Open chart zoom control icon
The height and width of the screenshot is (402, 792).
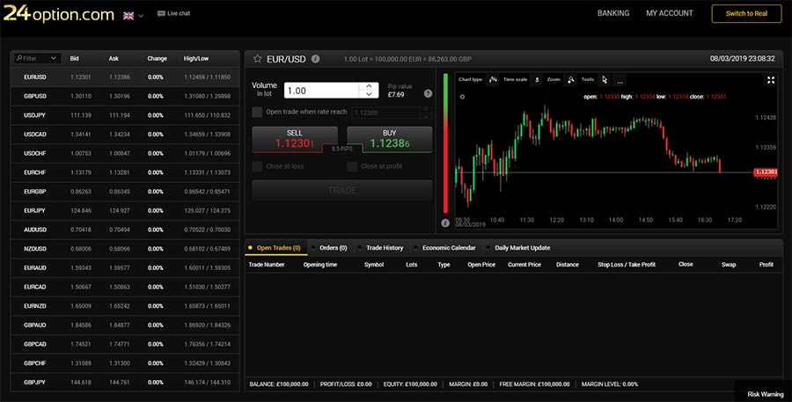pos(571,79)
